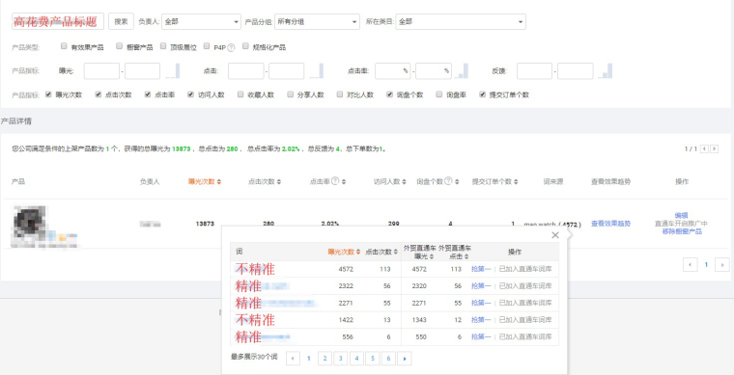This screenshot has height=375, width=734.
Task: Click the 曝光 bar chart icon
Action: point(172,71)
